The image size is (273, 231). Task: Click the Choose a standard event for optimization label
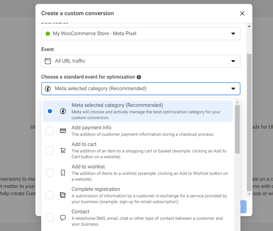(x=88, y=77)
